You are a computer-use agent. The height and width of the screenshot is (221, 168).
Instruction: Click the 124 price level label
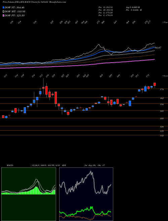(x=162, y=127)
